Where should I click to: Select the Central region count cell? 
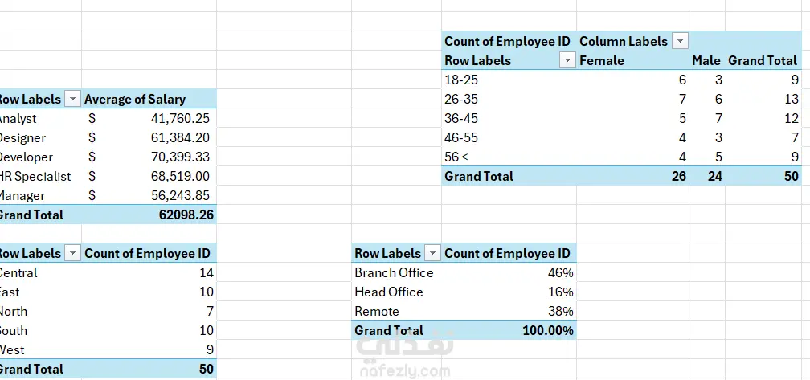tap(149, 272)
